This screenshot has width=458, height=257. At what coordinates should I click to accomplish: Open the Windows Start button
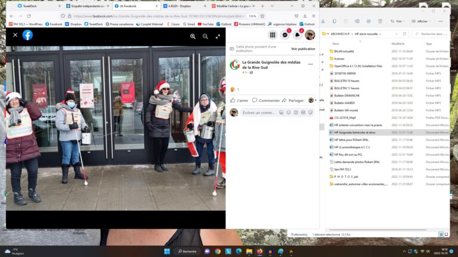point(166,251)
